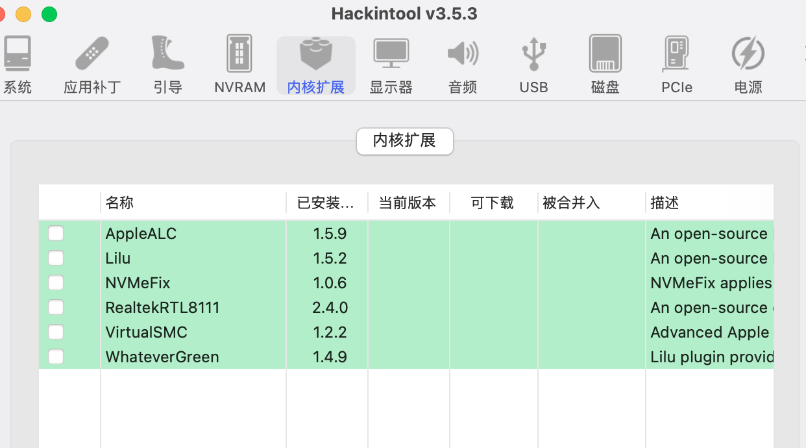The height and width of the screenshot is (448, 806).
Task: Tick the AppleALC checkbox
Action: click(56, 234)
